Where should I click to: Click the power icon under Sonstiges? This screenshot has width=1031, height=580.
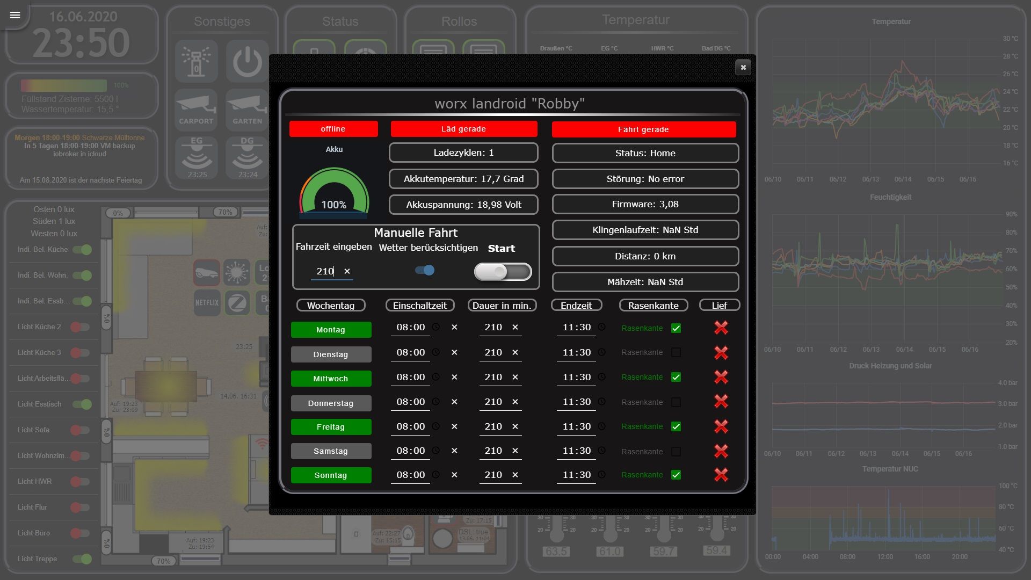click(x=247, y=61)
